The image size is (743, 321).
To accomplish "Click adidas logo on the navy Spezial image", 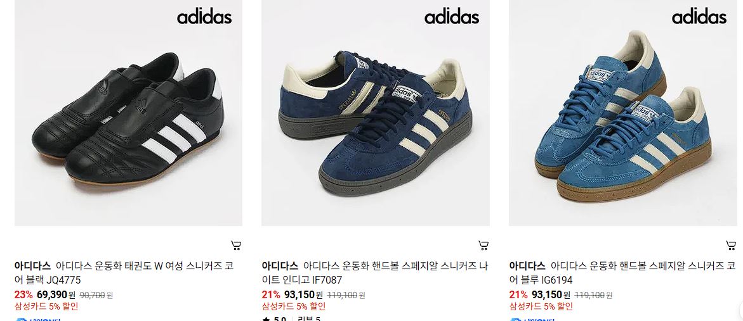I will point(452,18).
